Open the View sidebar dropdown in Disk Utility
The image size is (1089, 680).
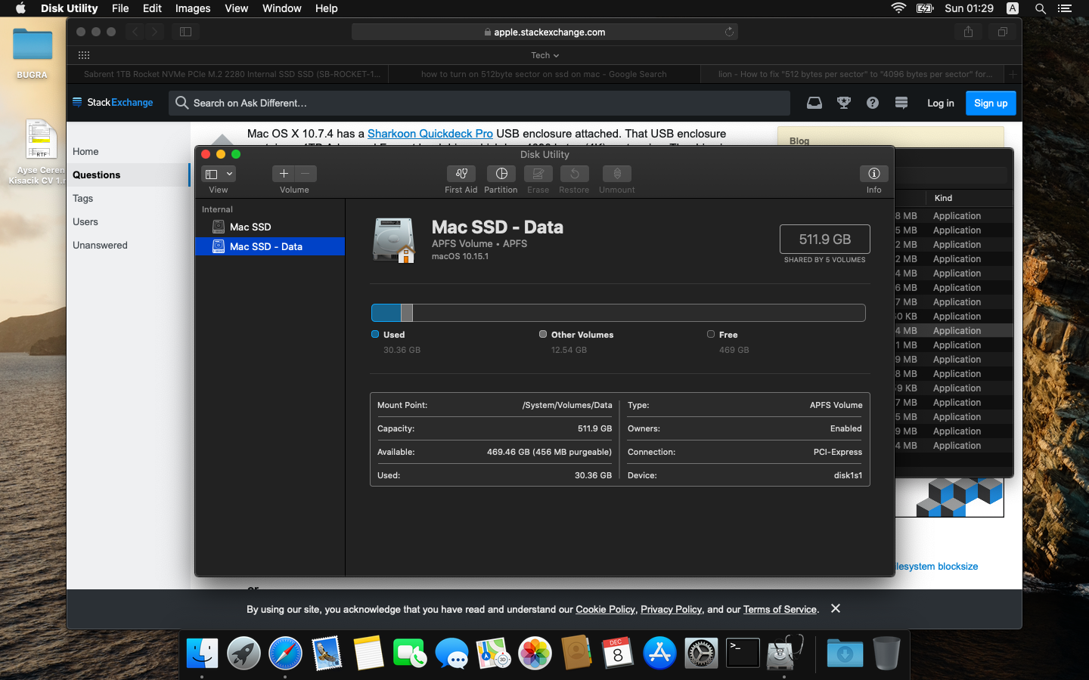coord(219,174)
